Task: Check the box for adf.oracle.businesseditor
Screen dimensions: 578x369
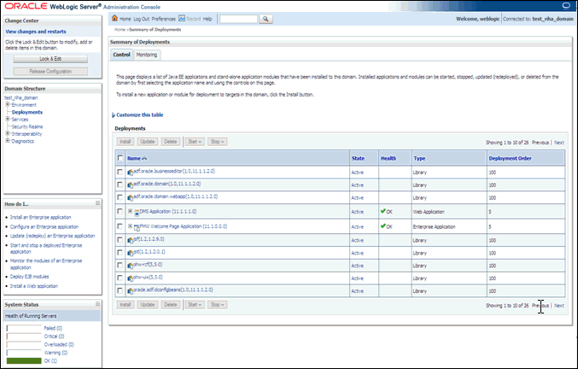Action: tap(120, 172)
